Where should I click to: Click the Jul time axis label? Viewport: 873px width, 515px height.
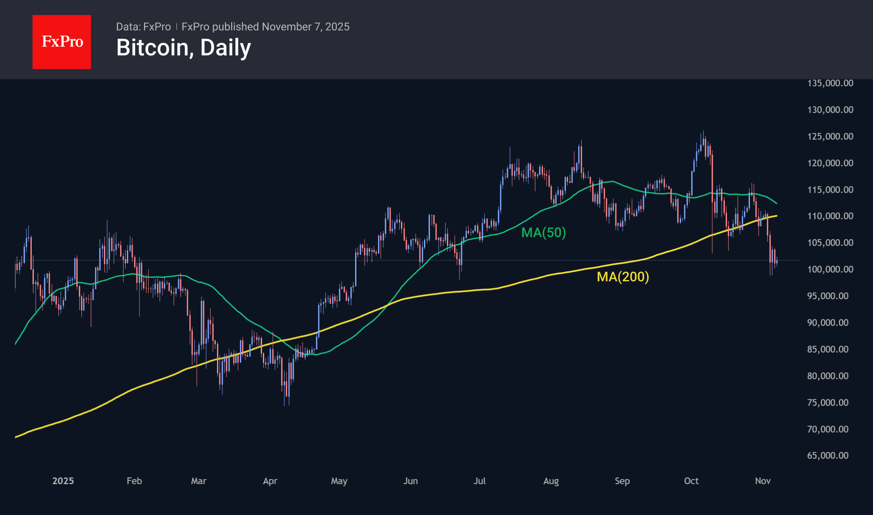(479, 481)
